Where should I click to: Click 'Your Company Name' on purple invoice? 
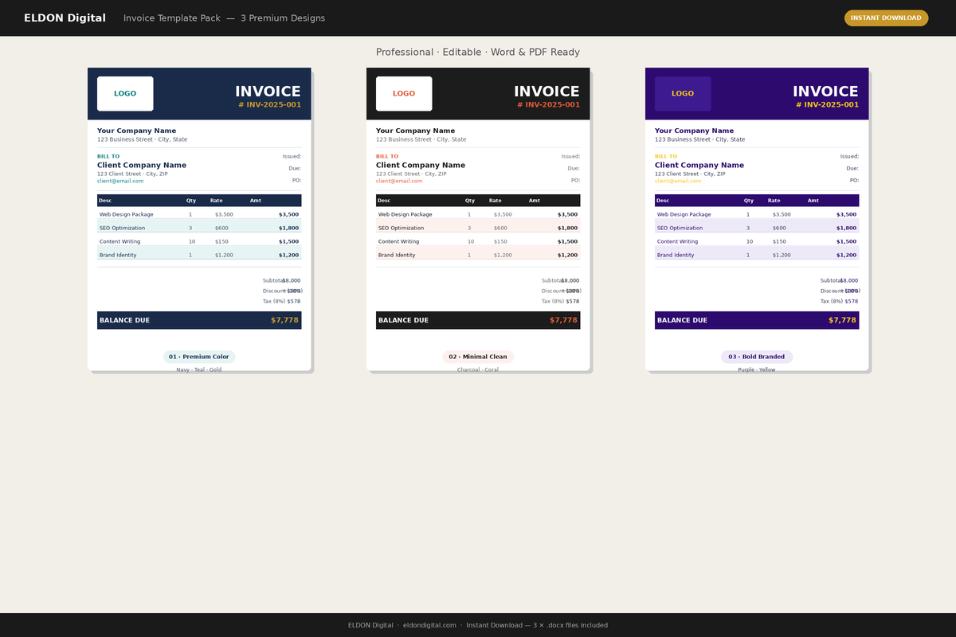tap(694, 131)
